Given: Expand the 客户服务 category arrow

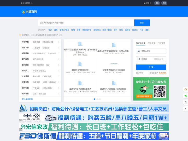Looking at the screenshot, I should pyautogui.click(x=59, y=59).
